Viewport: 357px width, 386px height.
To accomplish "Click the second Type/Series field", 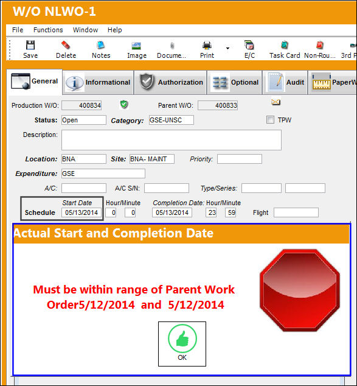I will click(x=305, y=188).
